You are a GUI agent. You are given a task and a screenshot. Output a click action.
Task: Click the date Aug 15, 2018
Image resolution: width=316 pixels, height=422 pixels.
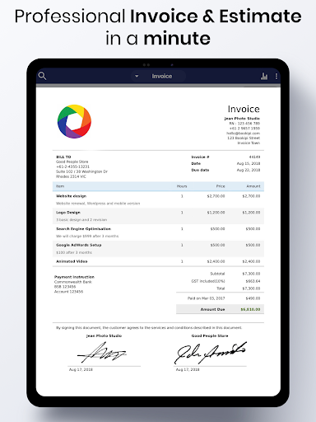tap(249, 163)
